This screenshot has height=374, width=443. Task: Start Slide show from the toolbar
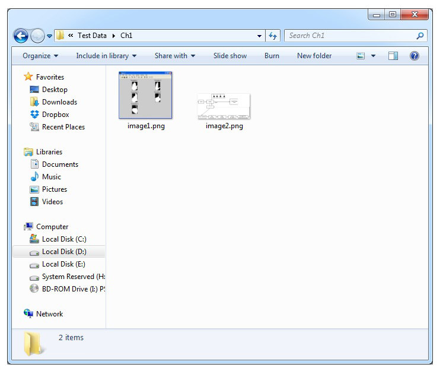(x=230, y=56)
